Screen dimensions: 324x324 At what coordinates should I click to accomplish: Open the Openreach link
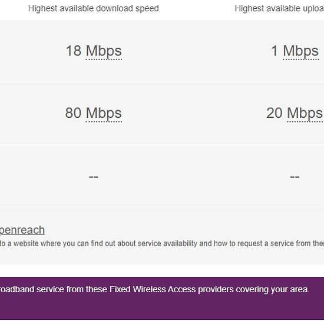click(22, 230)
